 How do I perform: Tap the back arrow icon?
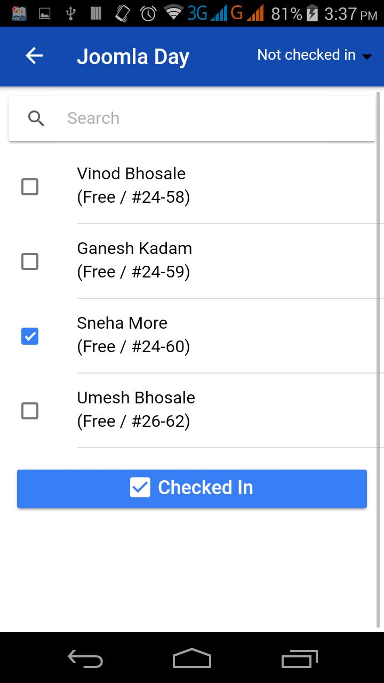[34, 55]
